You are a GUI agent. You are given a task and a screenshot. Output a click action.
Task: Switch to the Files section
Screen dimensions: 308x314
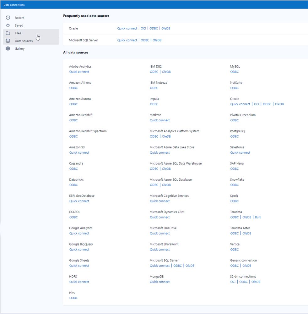click(x=31, y=33)
